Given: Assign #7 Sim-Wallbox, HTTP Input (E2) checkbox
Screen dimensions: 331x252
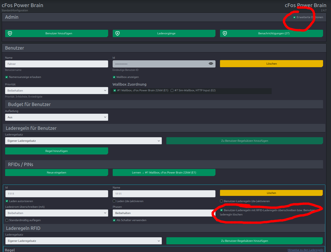Looking at the screenshot, I should pyautogui.click(x=172, y=90).
